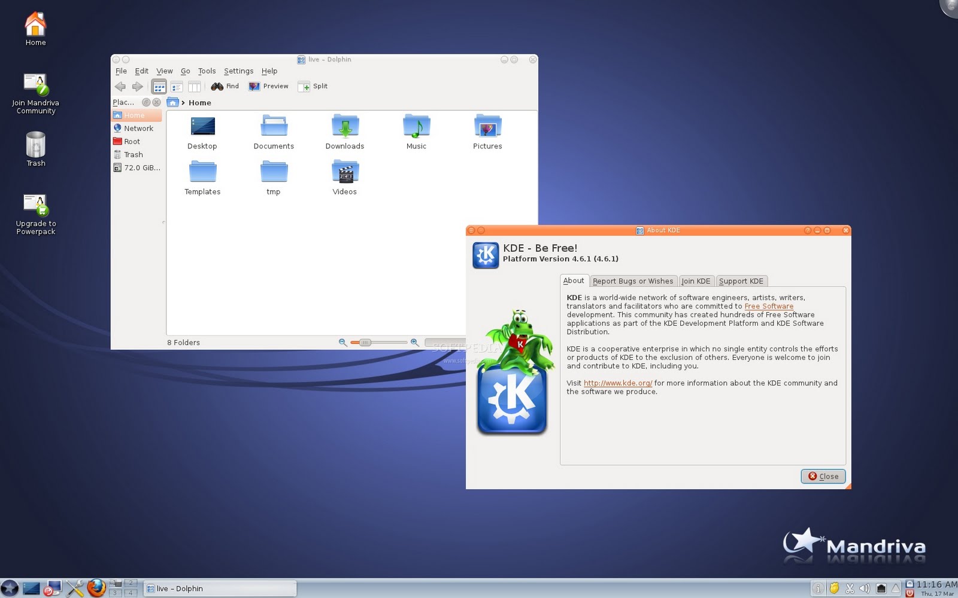The height and width of the screenshot is (598, 958).
Task: Click the Upgrade to Powerpack desktop icon
Action: pos(36,215)
